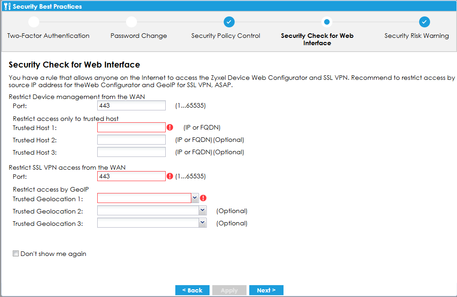Click the Security Policy Control checkmark icon

pos(229,22)
